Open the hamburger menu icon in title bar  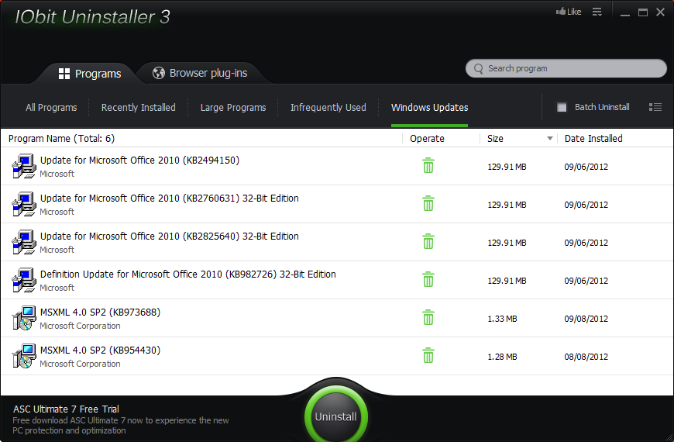(x=597, y=12)
